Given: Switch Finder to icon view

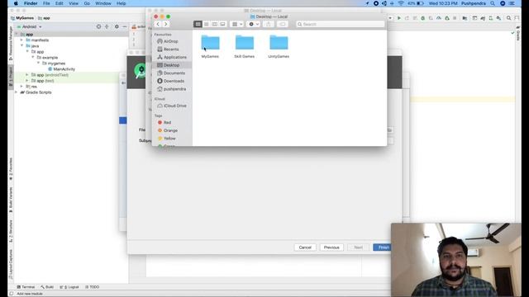Looking at the screenshot, I should point(198,24).
